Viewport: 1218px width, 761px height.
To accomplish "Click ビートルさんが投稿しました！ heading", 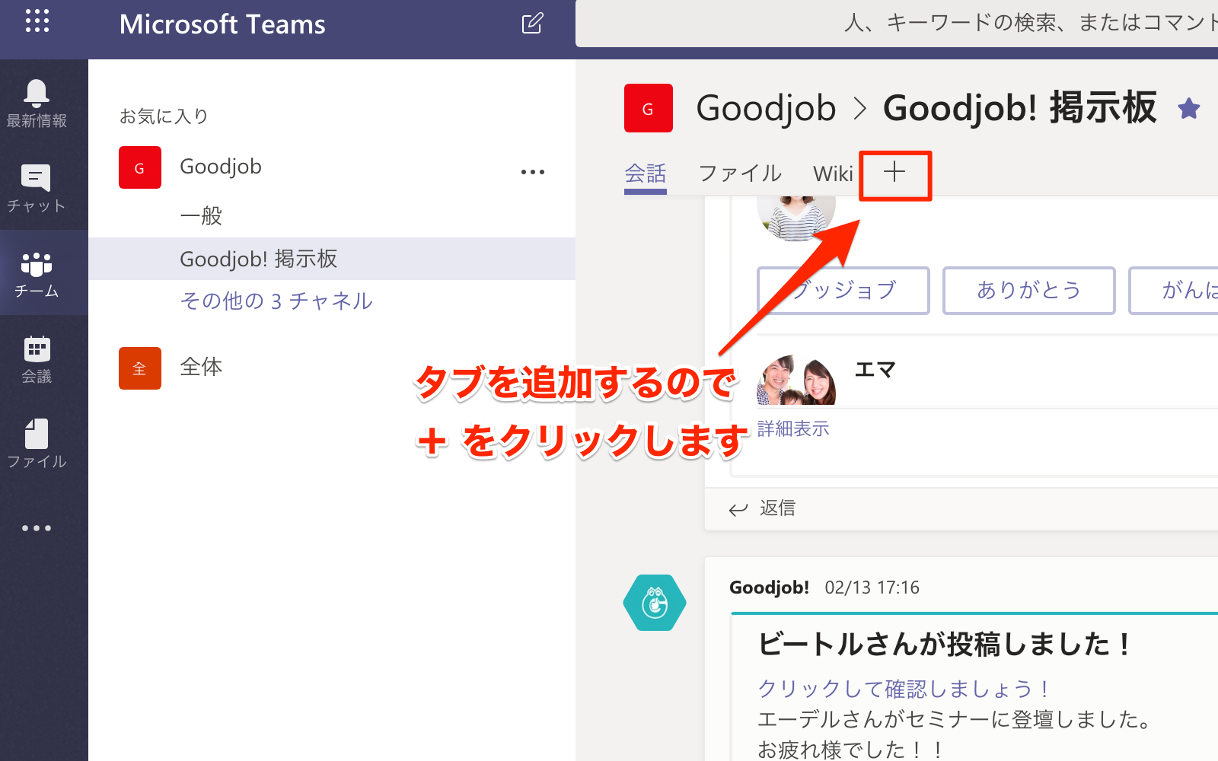I will tap(944, 645).
